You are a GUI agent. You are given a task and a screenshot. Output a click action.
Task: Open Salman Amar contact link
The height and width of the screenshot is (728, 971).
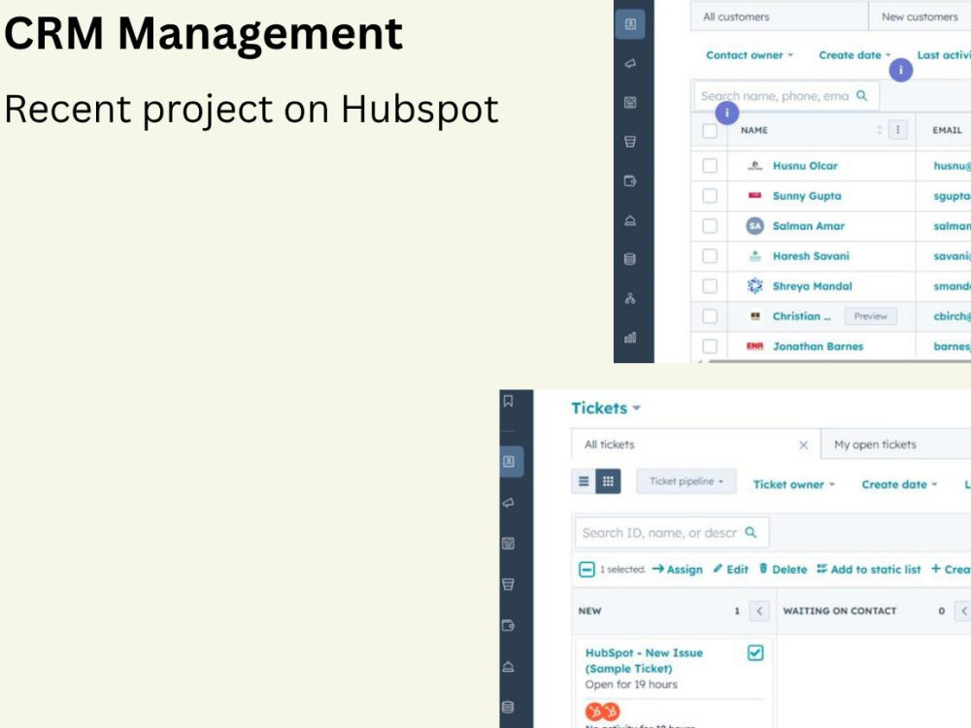(808, 226)
